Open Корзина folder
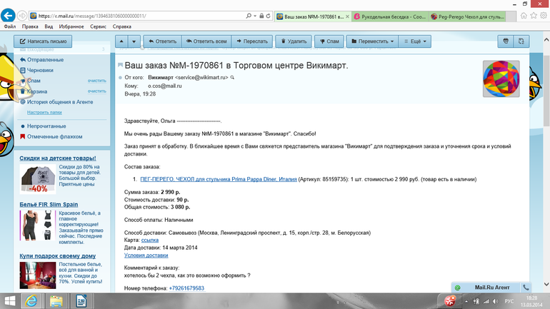The height and width of the screenshot is (309, 550). point(37,91)
